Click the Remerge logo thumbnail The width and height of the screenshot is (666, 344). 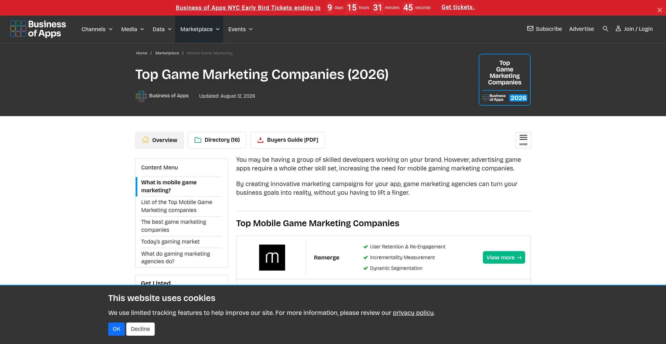272,257
